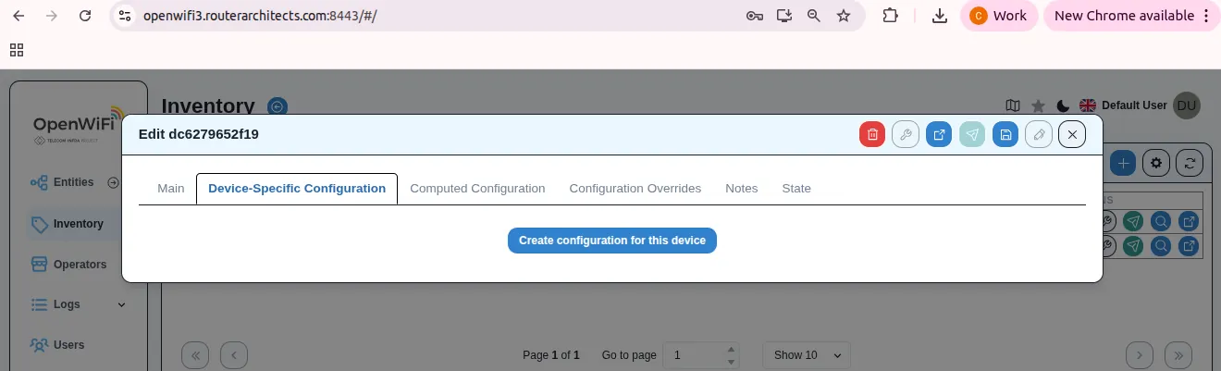
Task: Click the site info icon in the address bar
Action: coord(126,16)
